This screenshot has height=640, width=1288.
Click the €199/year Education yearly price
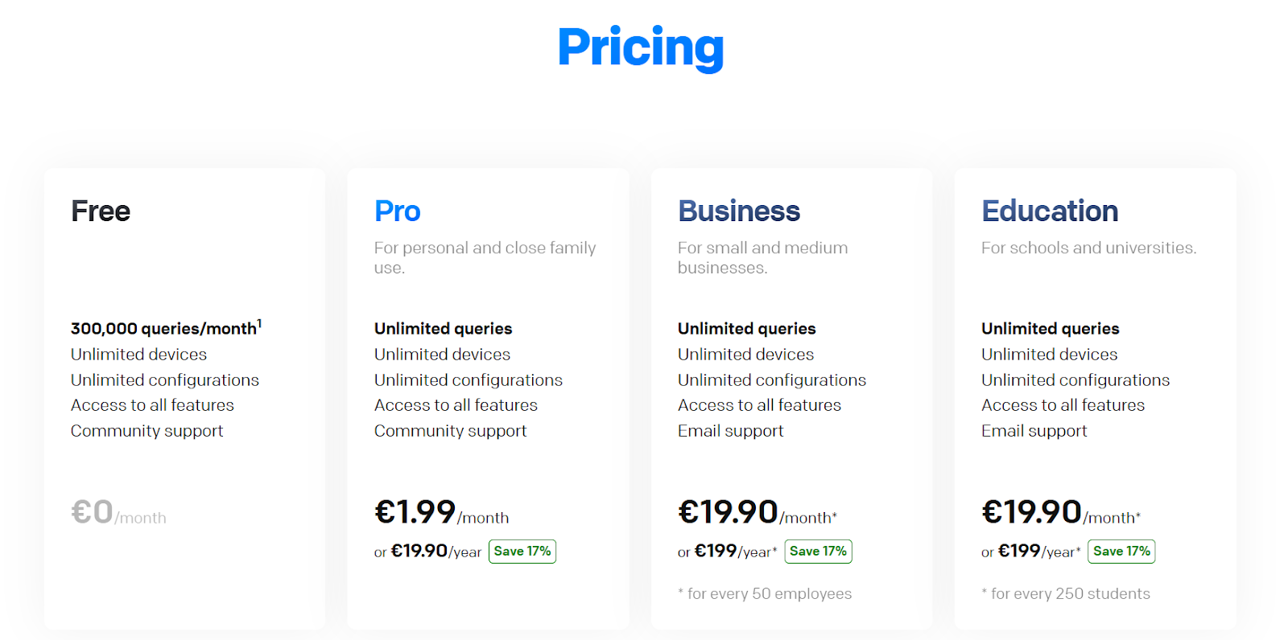pyautogui.click(x=1038, y=552)
